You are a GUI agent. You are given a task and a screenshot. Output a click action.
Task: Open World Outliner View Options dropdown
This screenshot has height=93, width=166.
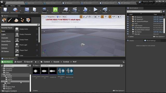pos(159,37)
